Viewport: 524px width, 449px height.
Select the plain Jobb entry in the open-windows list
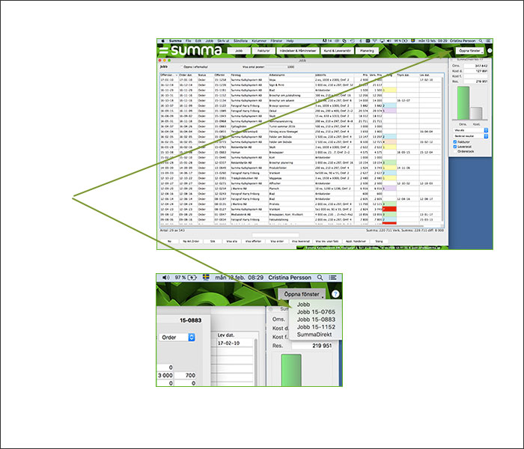click(x=303, y=305)
